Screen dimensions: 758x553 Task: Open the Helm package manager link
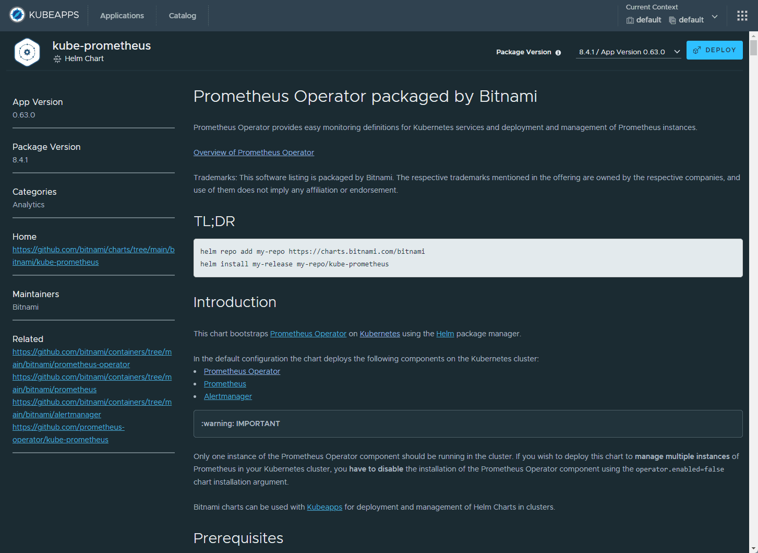click(x=445, y=334)
